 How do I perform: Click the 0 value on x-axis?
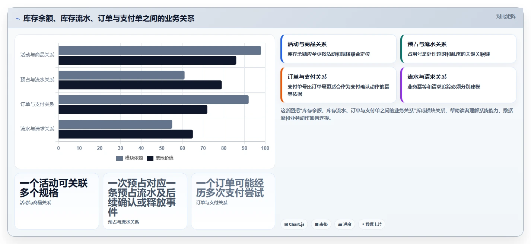(x=58, y=148)
